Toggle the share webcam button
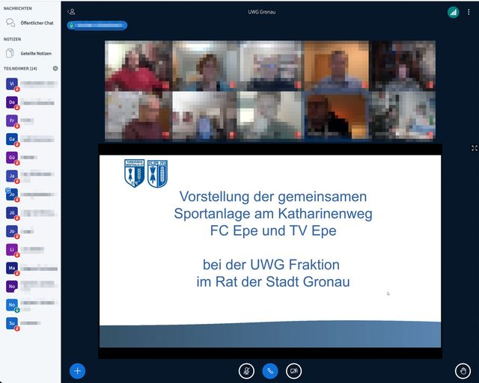The image size is (479, 383). click(293, 371)
